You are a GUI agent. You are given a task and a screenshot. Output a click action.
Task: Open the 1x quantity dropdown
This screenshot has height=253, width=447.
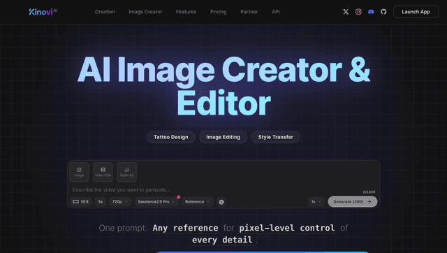click(x=316, y=202)
